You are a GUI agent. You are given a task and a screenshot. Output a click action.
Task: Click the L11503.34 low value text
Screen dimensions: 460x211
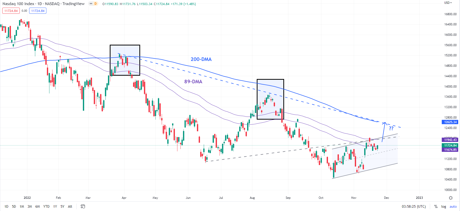tap(145, 4)
